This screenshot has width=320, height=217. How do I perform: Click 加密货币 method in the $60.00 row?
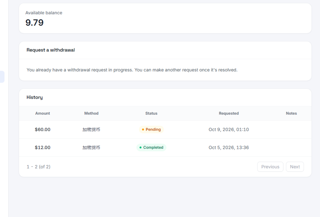pyautogui.click(x=91, y=129)
